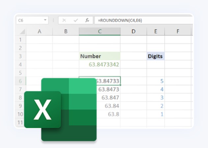208x148 pixels.
Task: Click the Select All corner triangle
Action: 22,32
